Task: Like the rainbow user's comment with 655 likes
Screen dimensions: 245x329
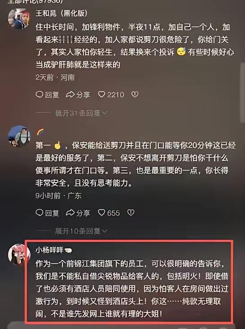Action: coord(102,213)
